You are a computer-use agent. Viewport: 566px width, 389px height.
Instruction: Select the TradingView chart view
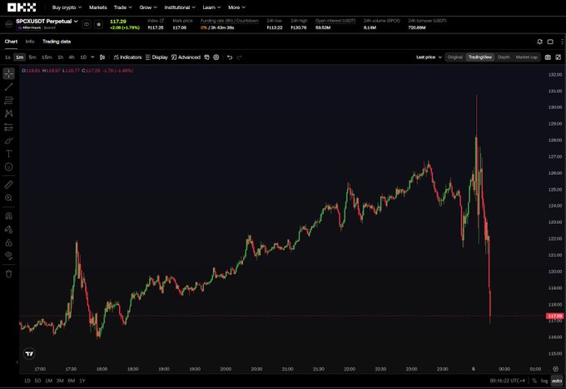(479, 57)
